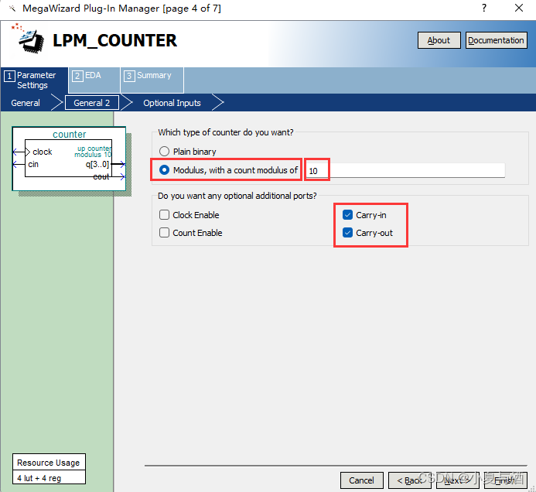Click the count modulus value field
The image size is (536, 492).
[405, 170]
